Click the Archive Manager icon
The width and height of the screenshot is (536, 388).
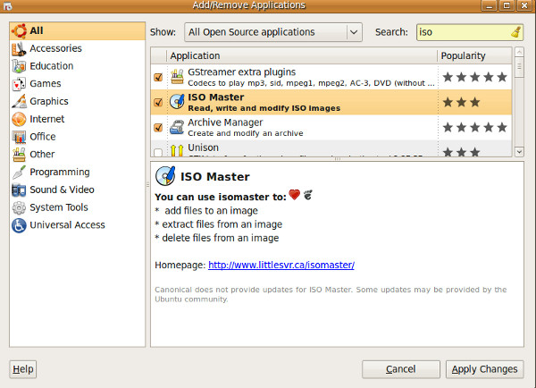click(x=177, y=127)
